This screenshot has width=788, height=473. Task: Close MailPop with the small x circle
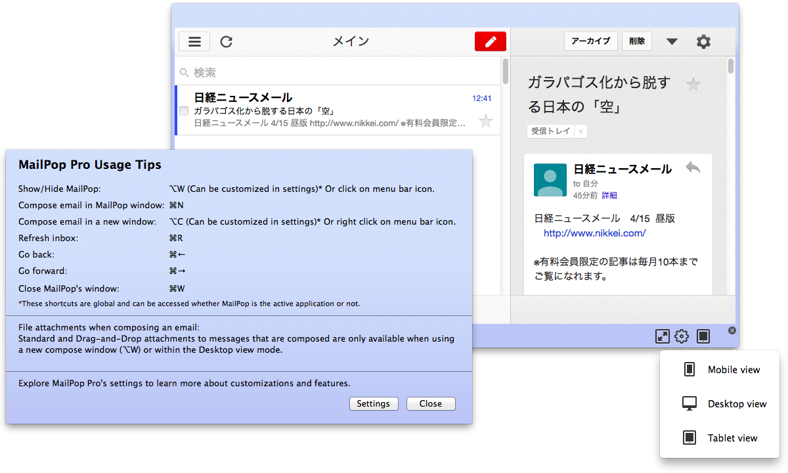tap(732, 330)
